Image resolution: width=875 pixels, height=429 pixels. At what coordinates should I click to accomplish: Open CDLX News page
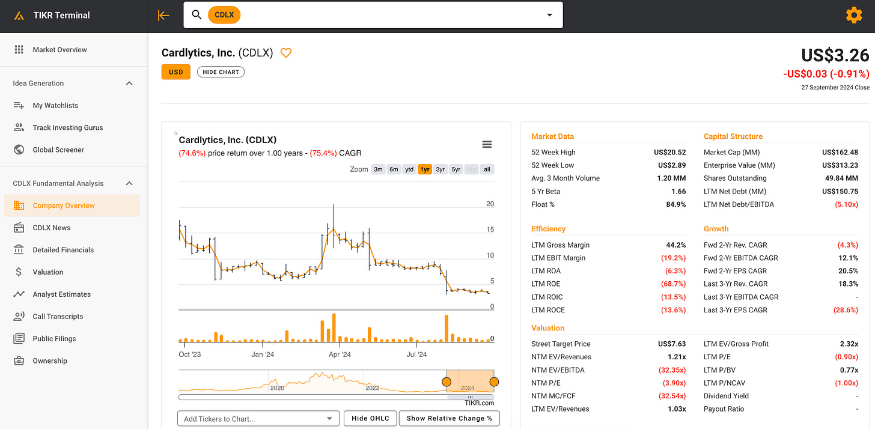(x=52, y=228)
